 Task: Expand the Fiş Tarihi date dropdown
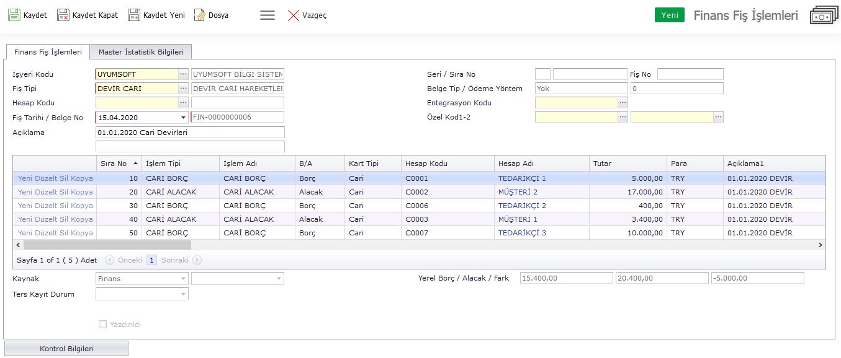coord(183,117)
